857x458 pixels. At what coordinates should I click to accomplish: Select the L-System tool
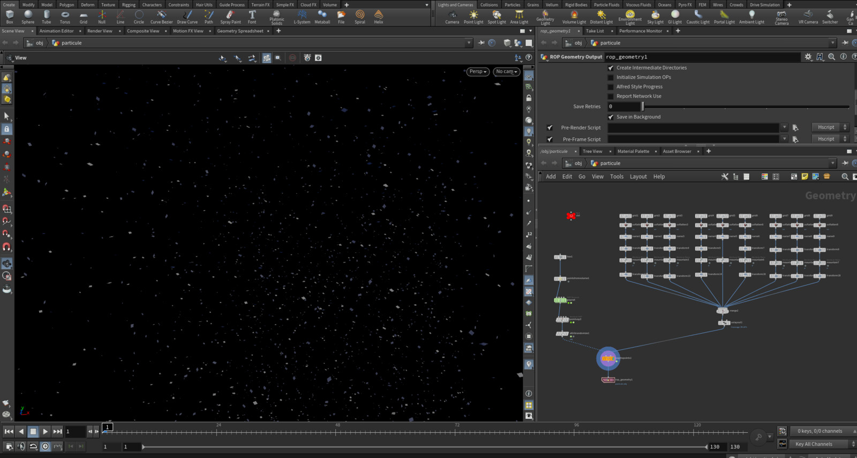pyautogui.click(x=302, y=17)
